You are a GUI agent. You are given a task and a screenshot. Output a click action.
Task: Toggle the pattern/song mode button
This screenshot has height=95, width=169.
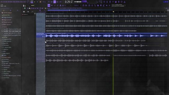pyautogui.click(x=32, y=2)
